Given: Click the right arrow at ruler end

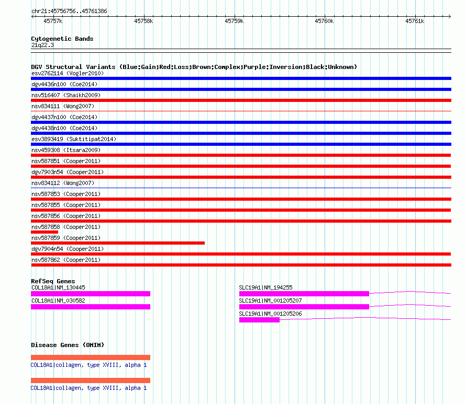Looking at the screenshot, I should point(450,16).
